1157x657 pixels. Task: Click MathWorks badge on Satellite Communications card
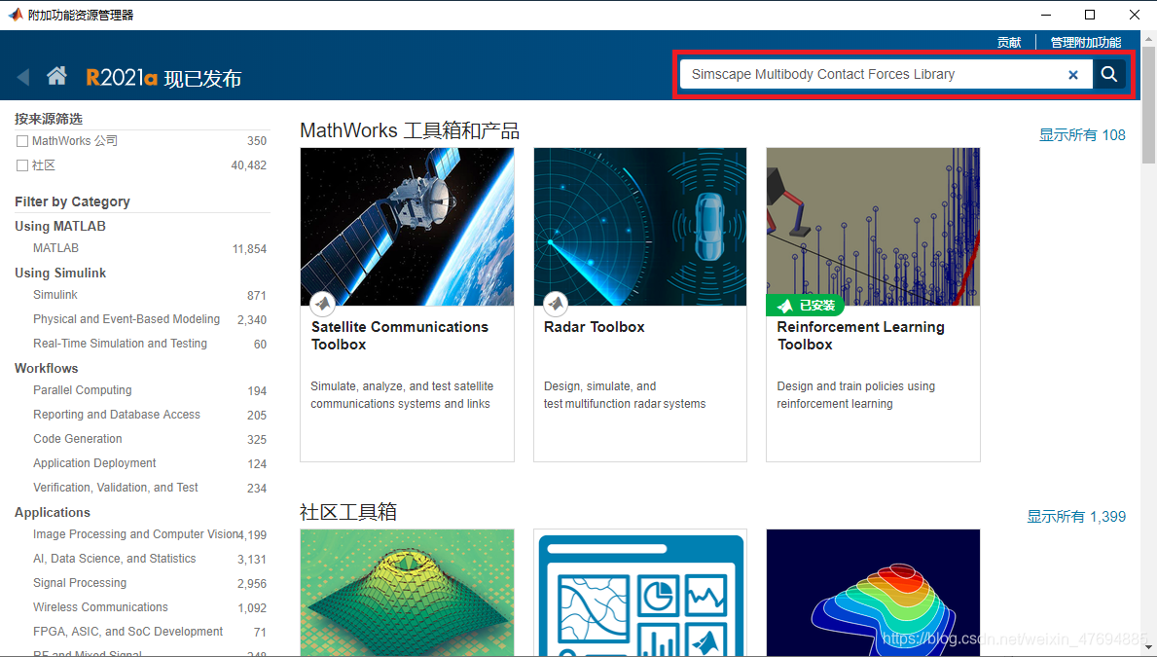click(x=322, y=303)
